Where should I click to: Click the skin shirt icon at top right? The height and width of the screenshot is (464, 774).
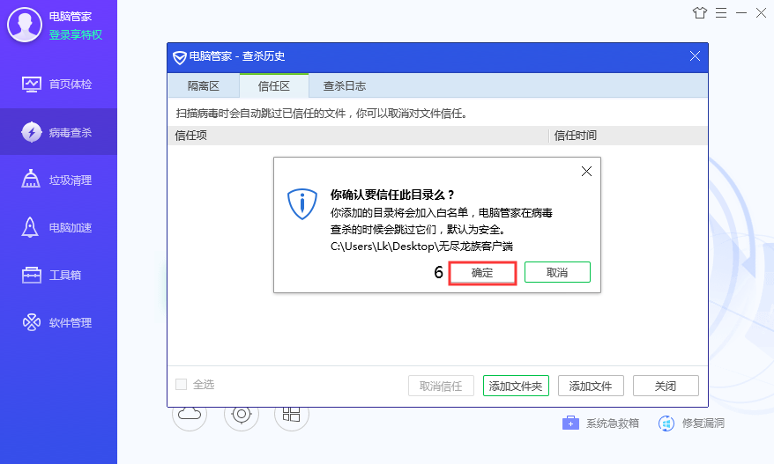coord(699,13)
